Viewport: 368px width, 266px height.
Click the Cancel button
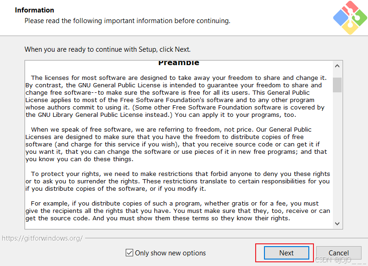[338, 253]
